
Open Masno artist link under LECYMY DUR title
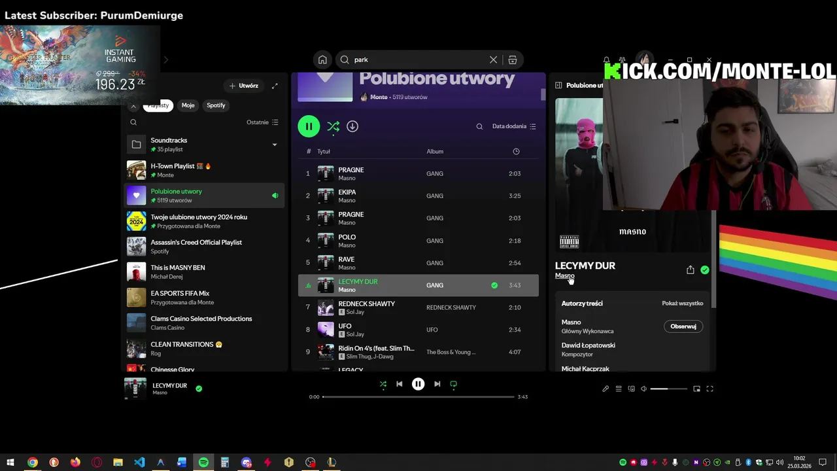tap(564, 275)
